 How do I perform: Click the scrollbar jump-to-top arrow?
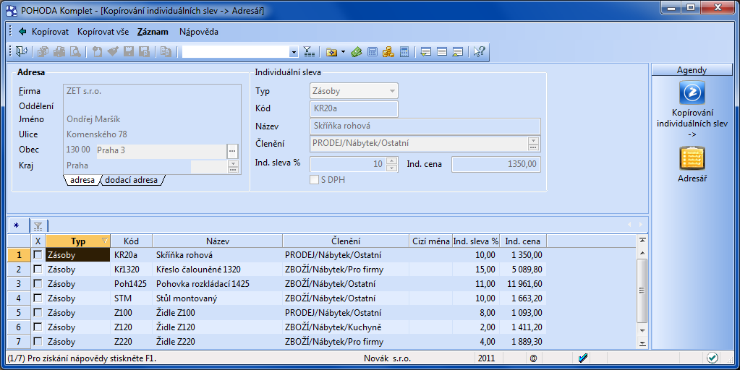(x=642, y=241)
